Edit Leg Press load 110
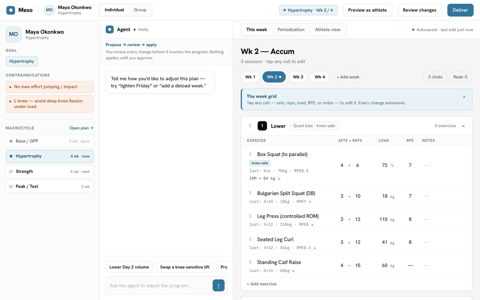The image size is (480, 300). point(383,219)
